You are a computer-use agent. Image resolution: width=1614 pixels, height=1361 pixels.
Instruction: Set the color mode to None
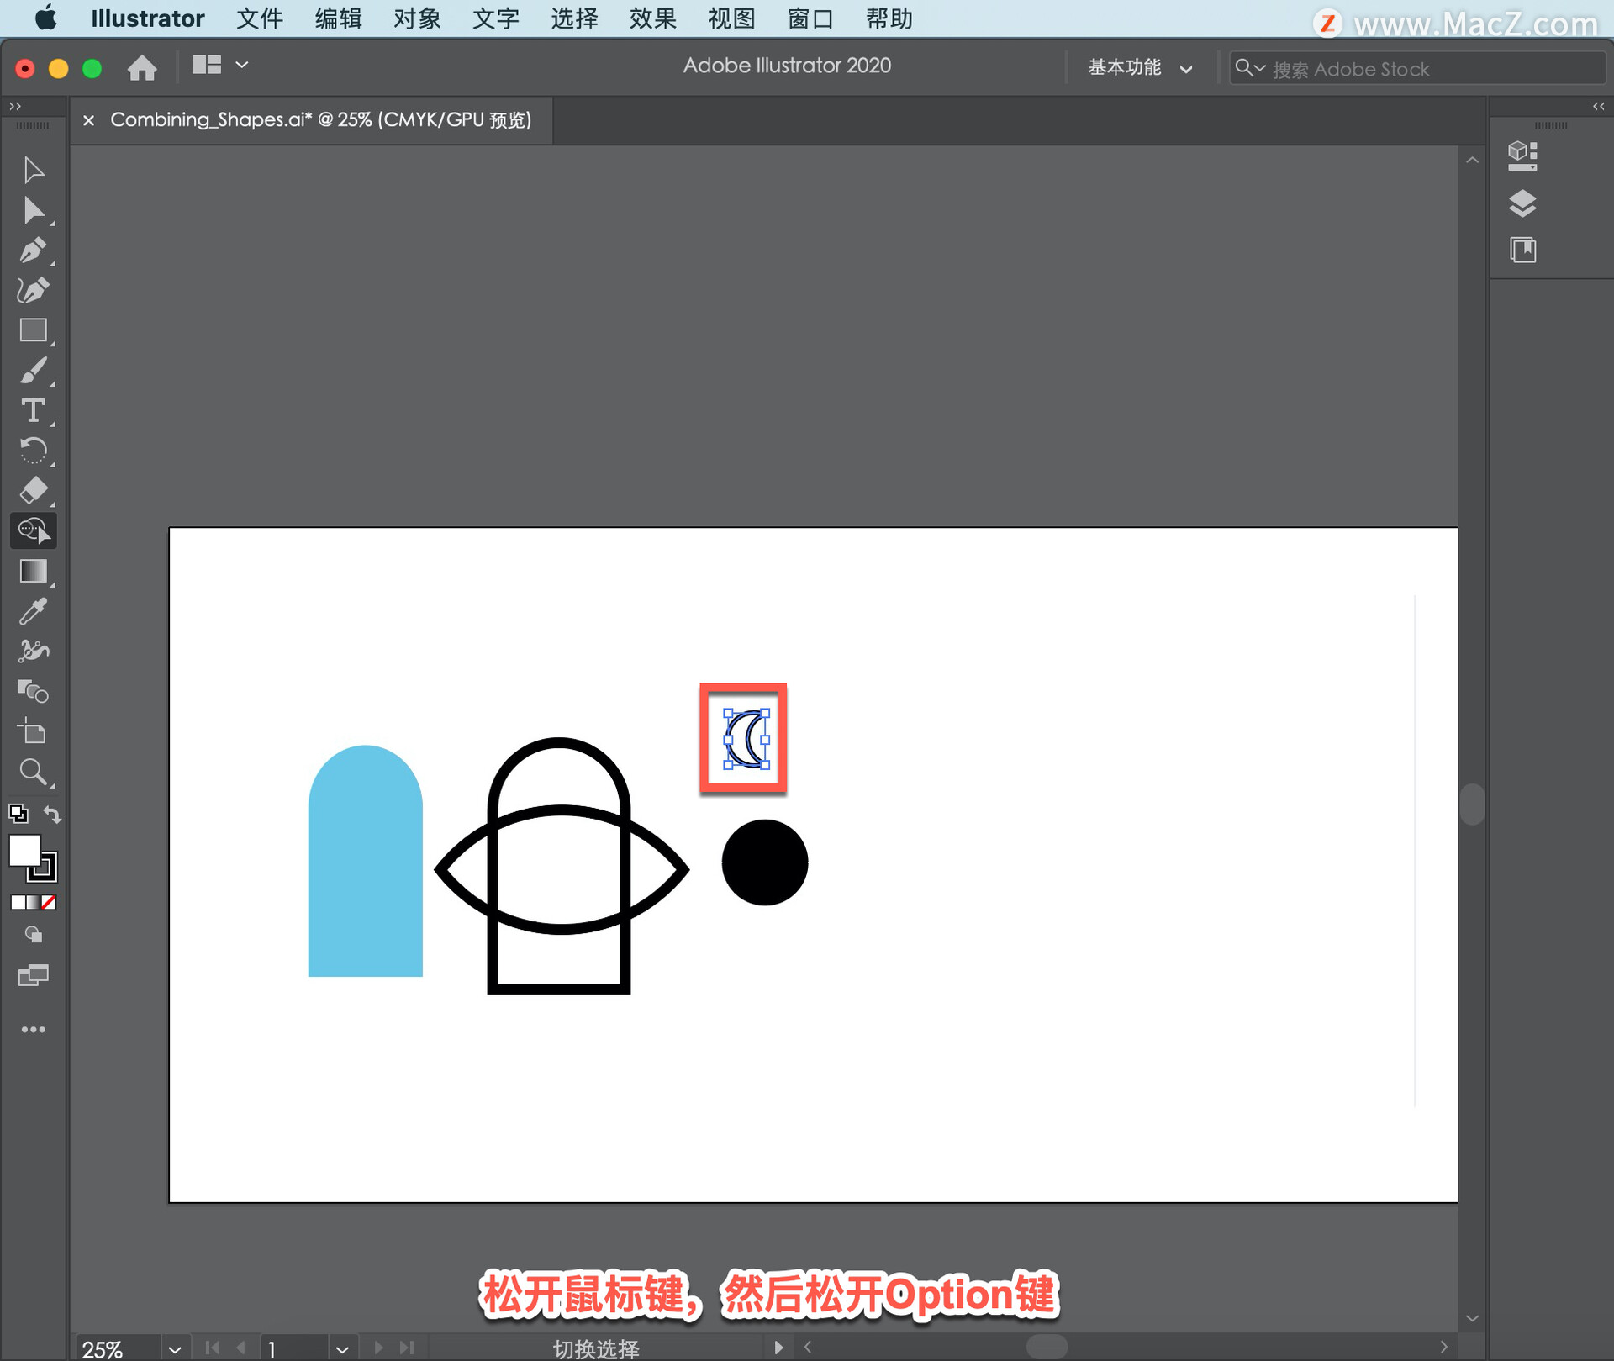tap(49, 902)
